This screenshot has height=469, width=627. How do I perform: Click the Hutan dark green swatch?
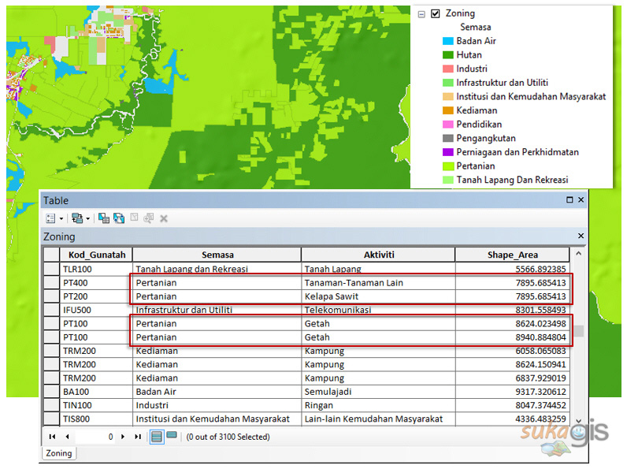pyautogui.click(x=447, y=55)
